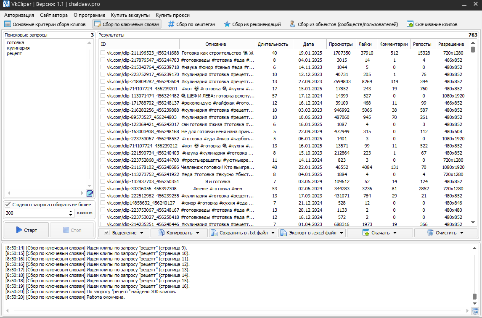Click the star icon for recommendations collection

(227, 24)
